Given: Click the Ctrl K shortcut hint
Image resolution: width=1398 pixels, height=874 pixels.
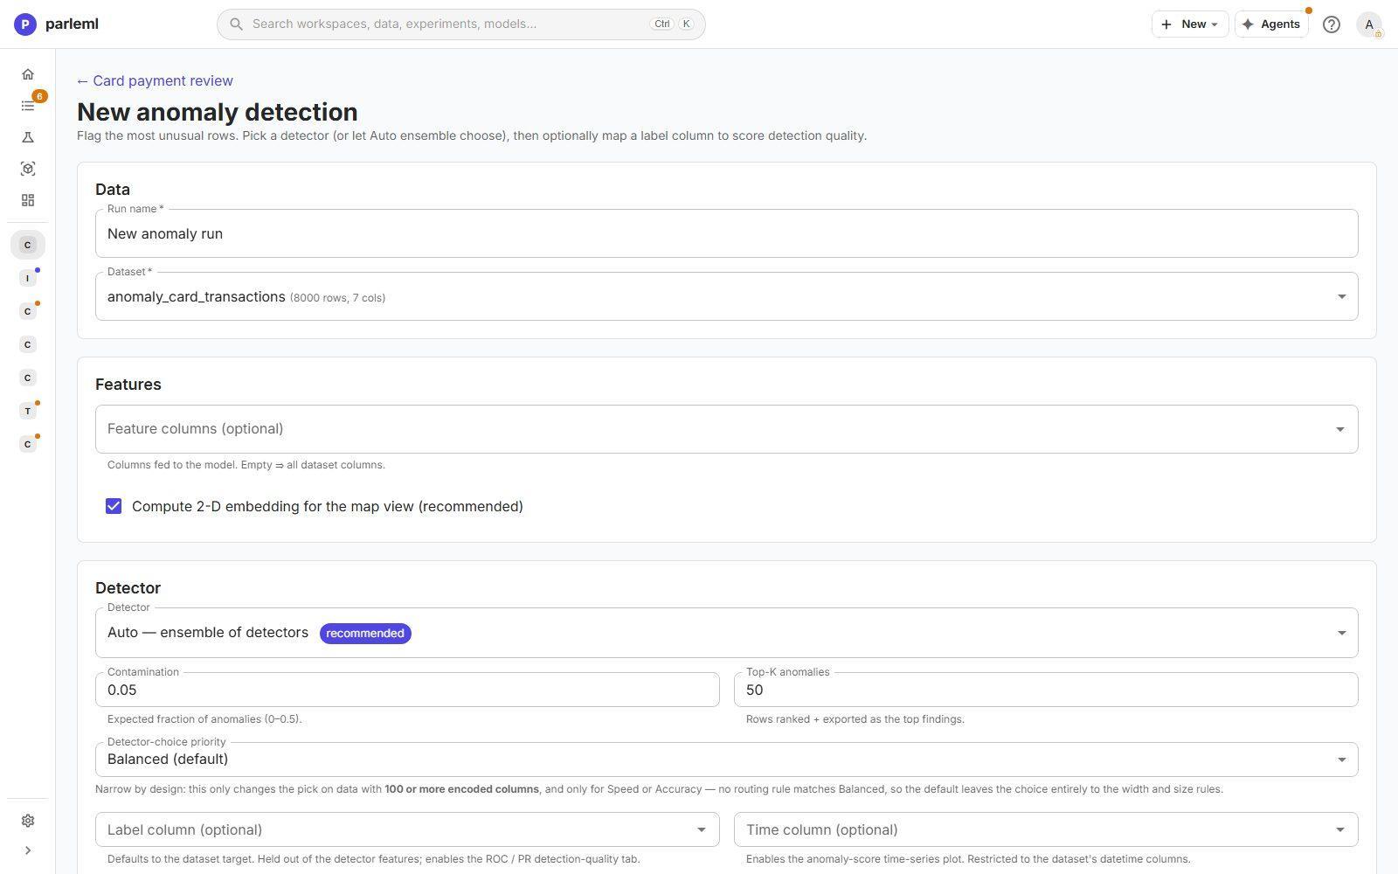Looking at the screenshot, I should tap(672, 24).
